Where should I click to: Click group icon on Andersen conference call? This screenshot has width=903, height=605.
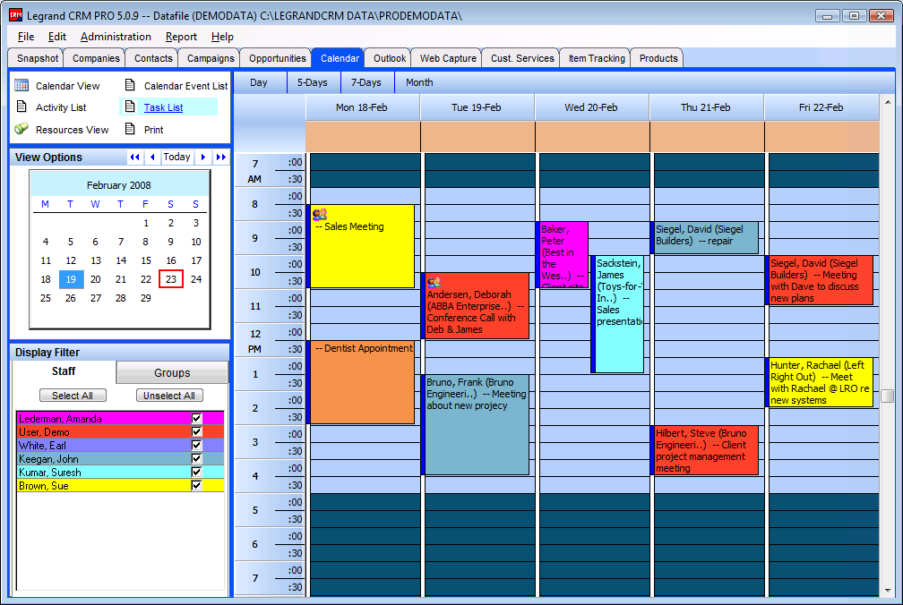pyautogui.click(x=434, y=283)
